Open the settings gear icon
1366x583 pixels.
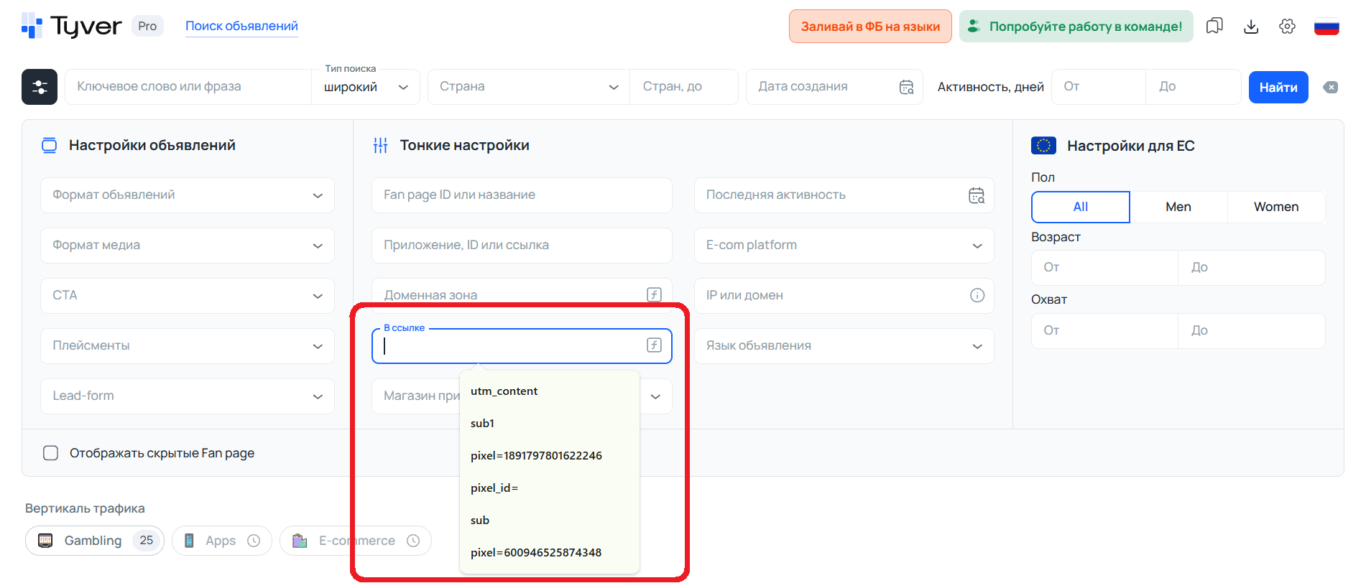point(1287,27)
